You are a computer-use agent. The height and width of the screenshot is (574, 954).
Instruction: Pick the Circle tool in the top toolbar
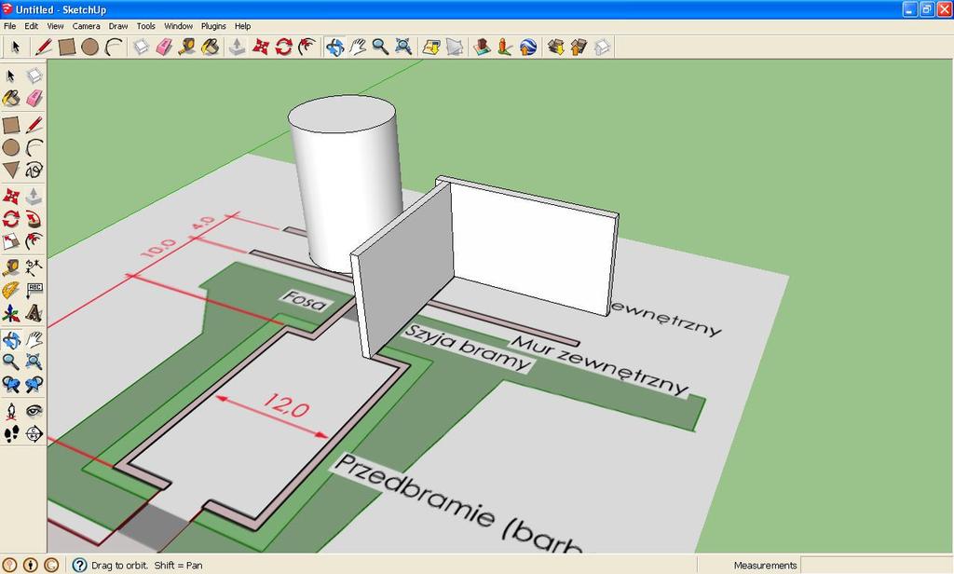point(90,47)
